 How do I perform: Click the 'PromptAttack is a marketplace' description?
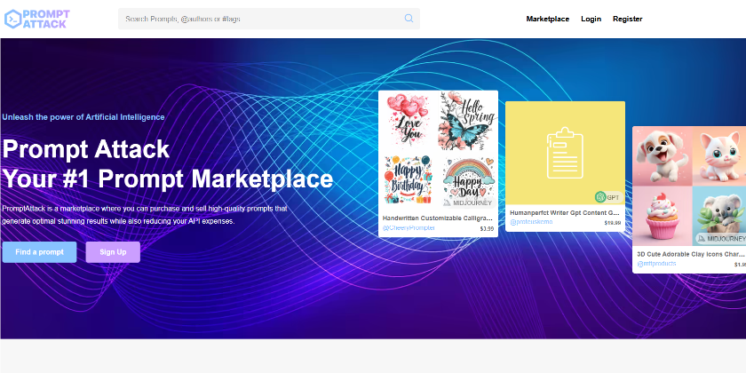click(x=145, y=215)
